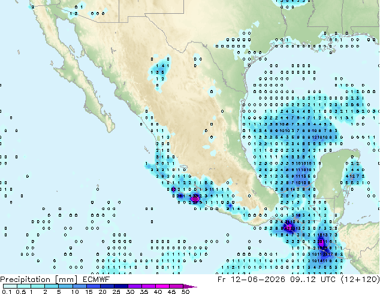Click the legend value '0.1'
Screen dimensions: 380x294
coord(7,292)
